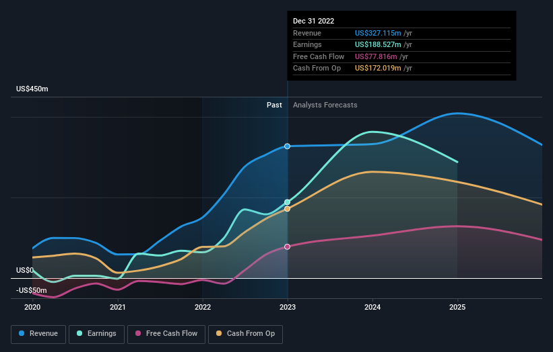Click the Cash From Op value US$172.019m
Screen dimensions: 553x352
(x=378, y=69)
